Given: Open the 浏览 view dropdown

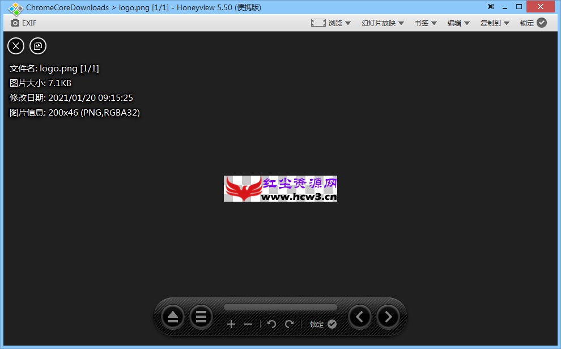Looking at the screenshot, I should coord(331,23).
